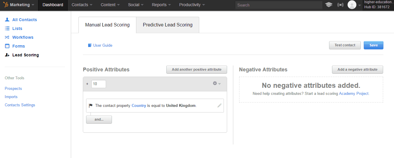Click the broadcast notifications icon
The width and height of the screenshot is (394, 158).
pos(340,5)
